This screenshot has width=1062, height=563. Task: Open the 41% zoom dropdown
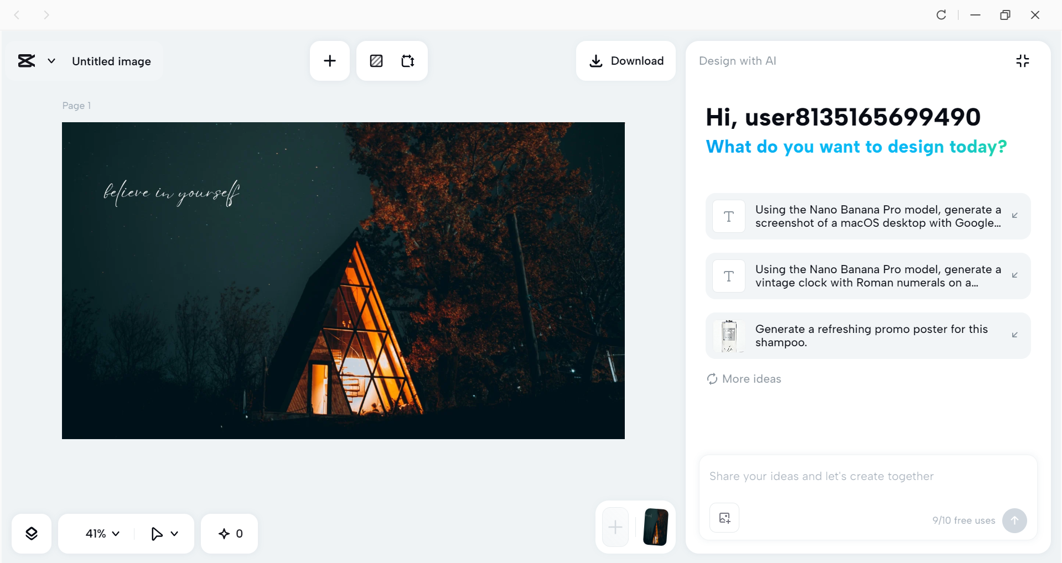point(102,534)
